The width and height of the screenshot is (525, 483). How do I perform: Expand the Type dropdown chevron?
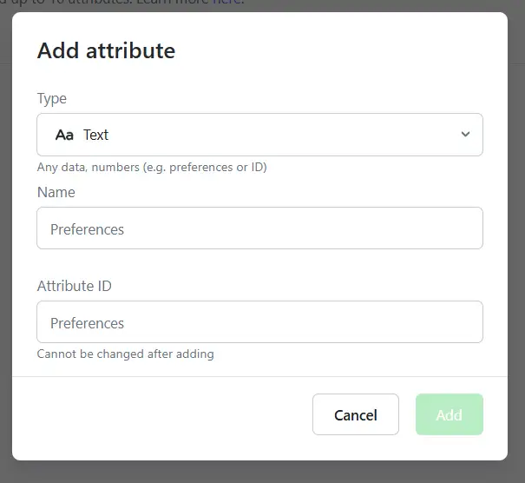pos(465,135)
